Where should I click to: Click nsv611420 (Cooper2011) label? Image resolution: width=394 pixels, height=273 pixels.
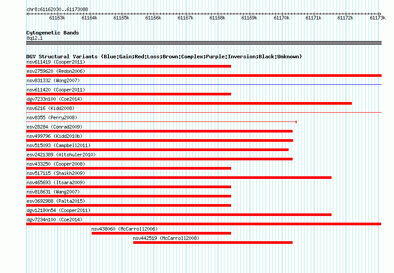pyautogui.click(x=56, y=90)
